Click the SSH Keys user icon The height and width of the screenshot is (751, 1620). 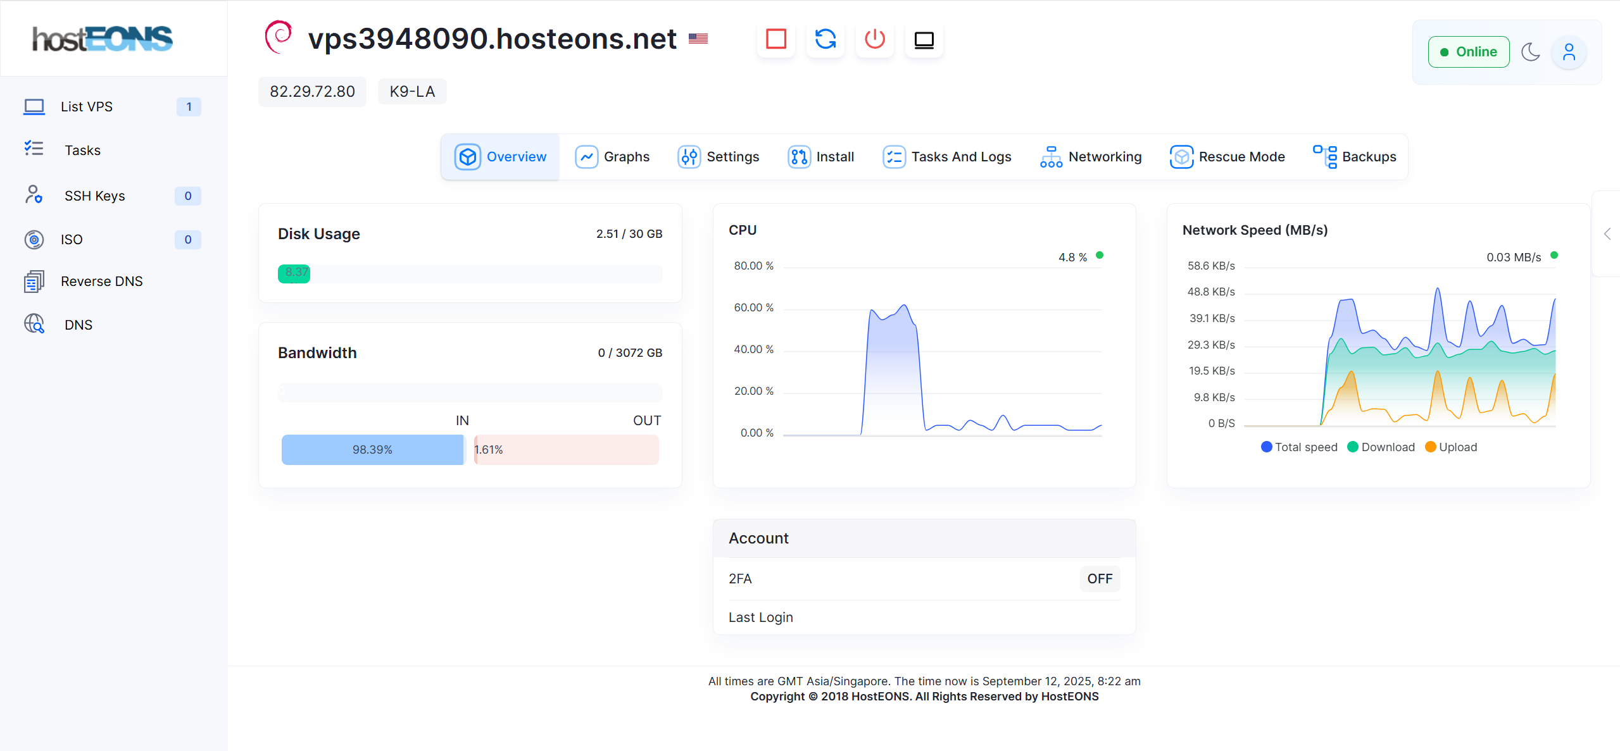pyautogui.click(x=34, y=194)
